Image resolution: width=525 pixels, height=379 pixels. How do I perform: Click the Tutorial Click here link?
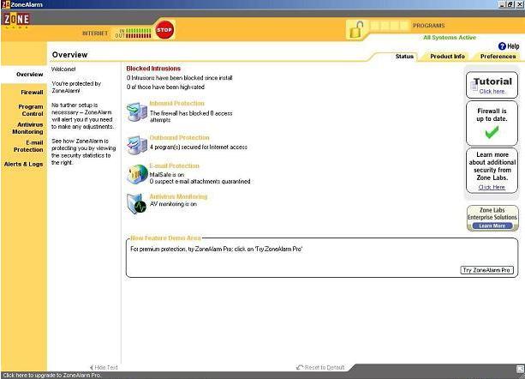pyautogui.click(x=492, y=91)
